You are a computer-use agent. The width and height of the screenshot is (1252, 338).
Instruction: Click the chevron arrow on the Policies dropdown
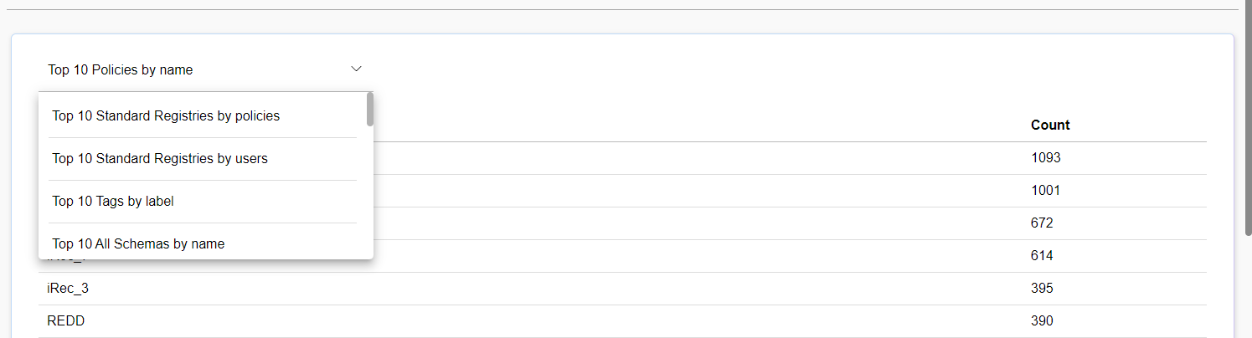pos(356,69)
